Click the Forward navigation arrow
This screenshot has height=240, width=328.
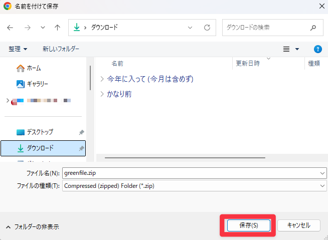(x=27, y=28)
